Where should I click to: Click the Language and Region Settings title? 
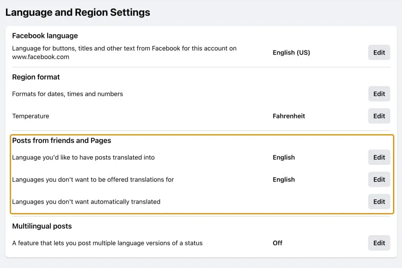point(78,12)
